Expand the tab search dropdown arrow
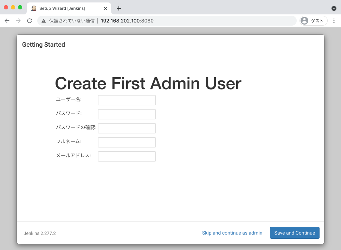Image resolution: width=341 pixels, height=250 pixels. coord(334,8)
